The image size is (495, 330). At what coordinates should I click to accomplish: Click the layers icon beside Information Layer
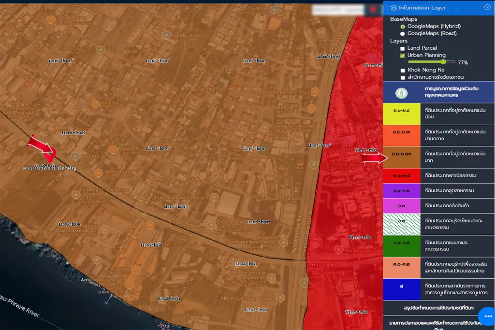point(394,8)
